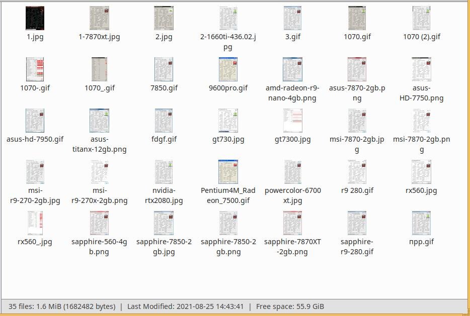This screenshot has width=470, height=316.
Task: Click the 'asus-titanx-12gb.png' name label
Action: [99, 144]
